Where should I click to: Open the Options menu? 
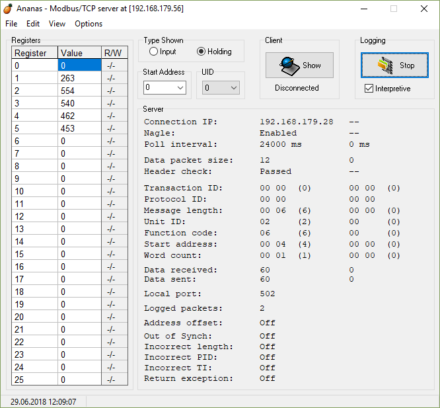coord(89,24)
